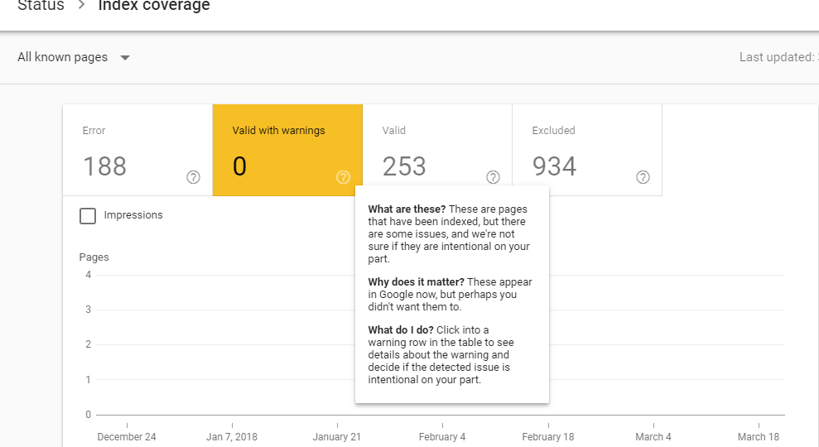Open help icon on Excluded card

[643, 177]
